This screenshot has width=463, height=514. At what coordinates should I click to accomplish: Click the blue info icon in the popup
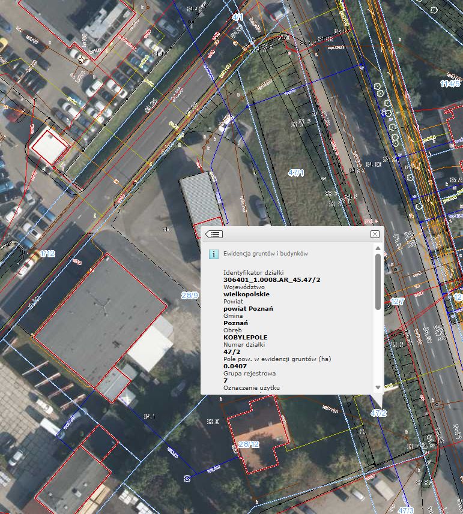tap(213, 254)
